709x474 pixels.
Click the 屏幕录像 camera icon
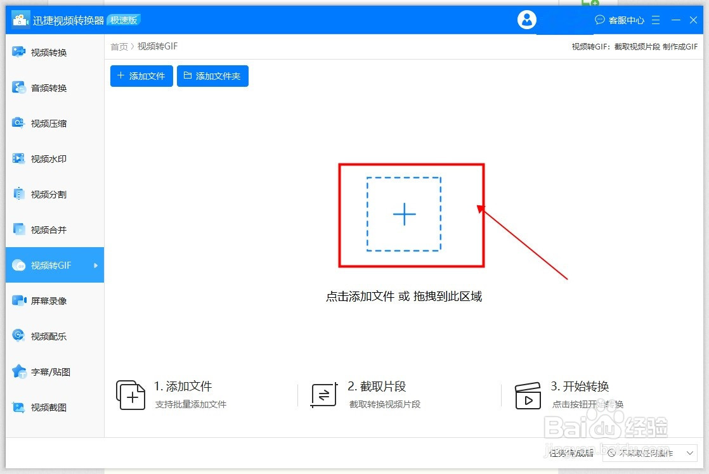point(19,300)
